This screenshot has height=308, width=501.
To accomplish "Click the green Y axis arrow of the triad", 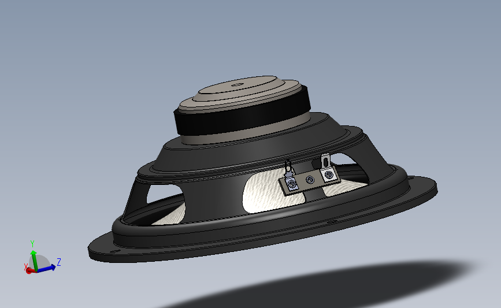I will coord(34,261).
